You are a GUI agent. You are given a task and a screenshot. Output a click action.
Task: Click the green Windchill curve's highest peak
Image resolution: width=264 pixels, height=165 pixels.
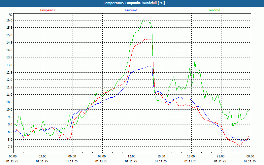144,20
